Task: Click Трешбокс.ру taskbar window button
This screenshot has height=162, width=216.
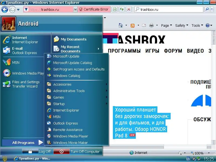Action: coord(32,158)
